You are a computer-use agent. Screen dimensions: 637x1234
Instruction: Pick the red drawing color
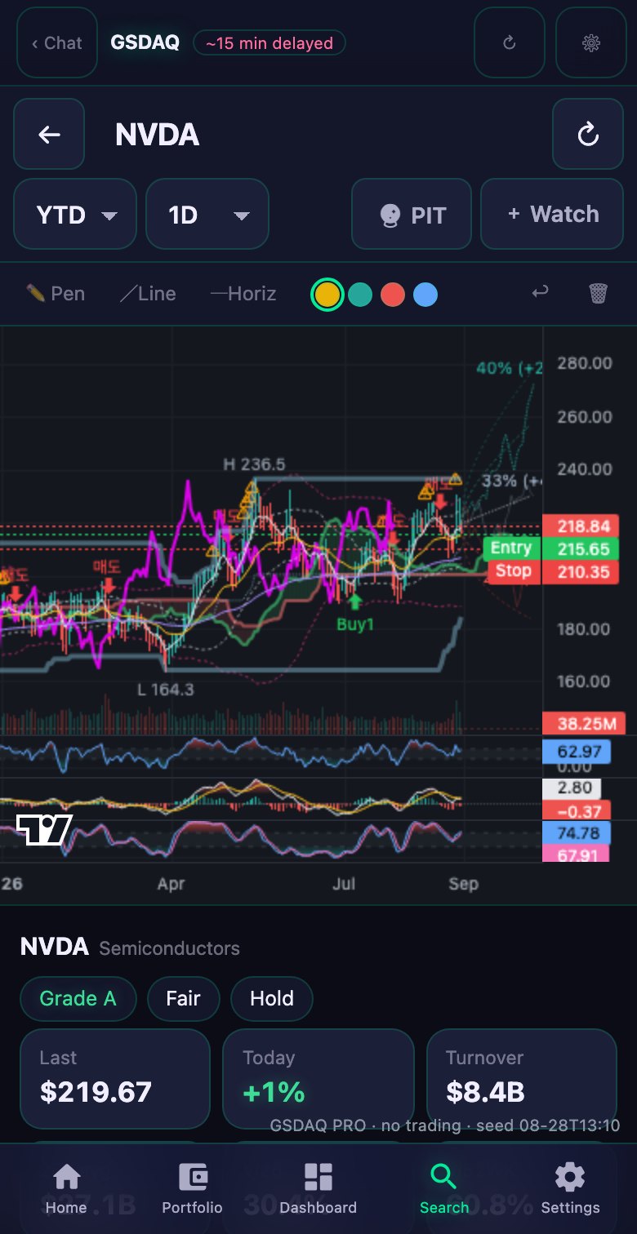[393, 295]
